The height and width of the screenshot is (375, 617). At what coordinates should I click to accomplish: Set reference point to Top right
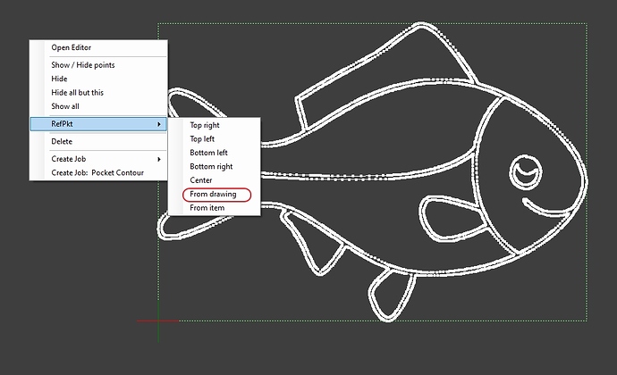(204, 126)
